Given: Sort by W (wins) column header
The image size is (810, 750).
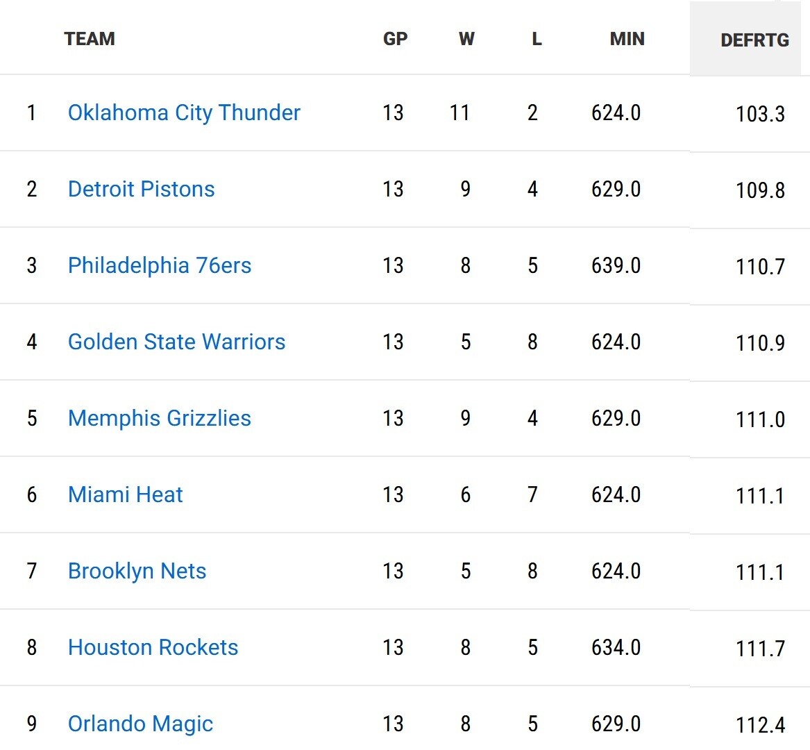Looking at the screenshot, I should tap(466, 39).
